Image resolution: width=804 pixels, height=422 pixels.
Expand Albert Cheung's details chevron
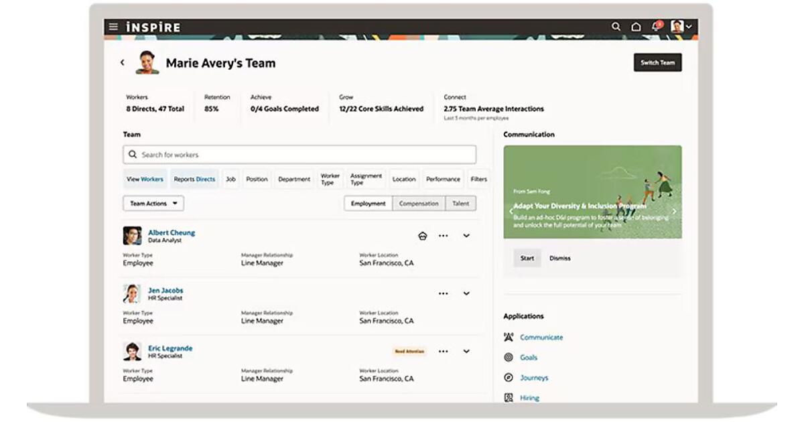pyautogui.click(x=466, y=236)
